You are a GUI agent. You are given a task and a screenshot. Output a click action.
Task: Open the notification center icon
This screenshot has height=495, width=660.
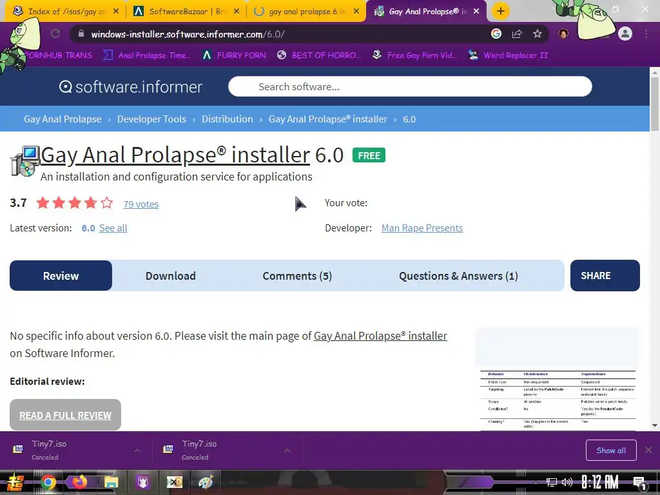[639, 483]
